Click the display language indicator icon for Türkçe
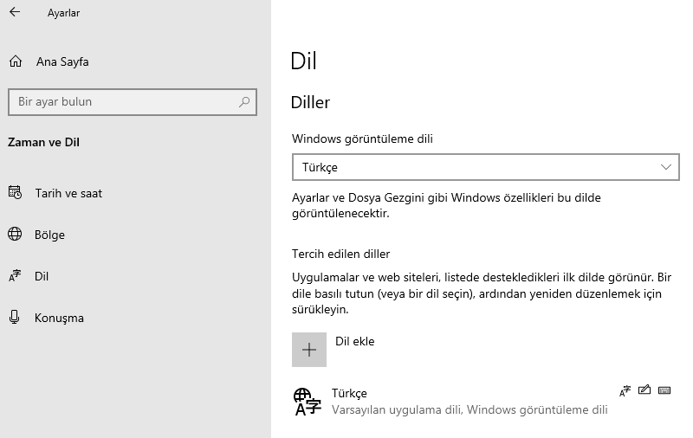 click(625, 390)
